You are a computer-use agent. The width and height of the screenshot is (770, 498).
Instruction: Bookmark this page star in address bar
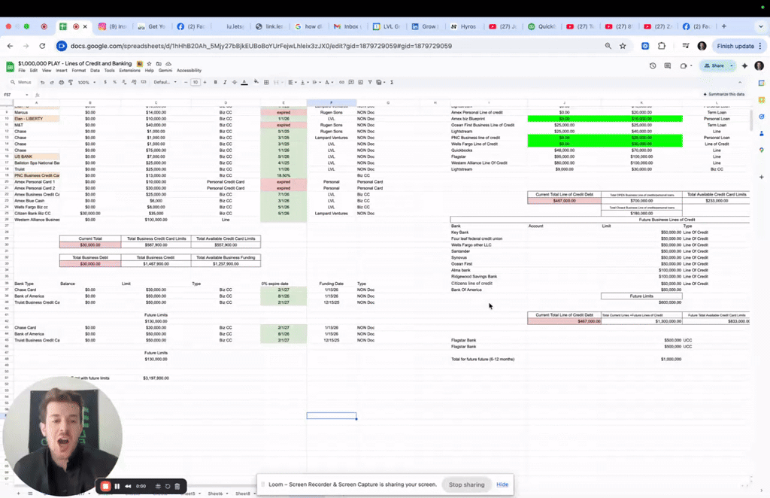[623, 46]
